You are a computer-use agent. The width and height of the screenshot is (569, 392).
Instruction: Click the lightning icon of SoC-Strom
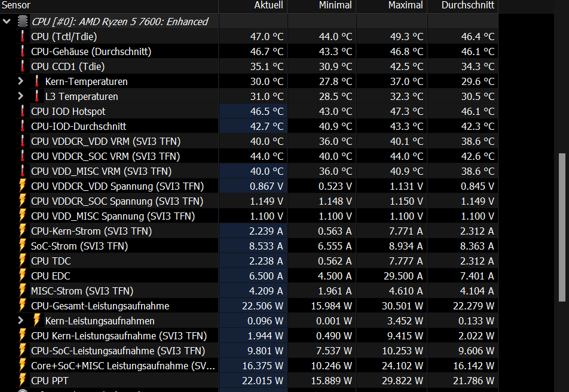pyautogui.click(x=23, y=246)
